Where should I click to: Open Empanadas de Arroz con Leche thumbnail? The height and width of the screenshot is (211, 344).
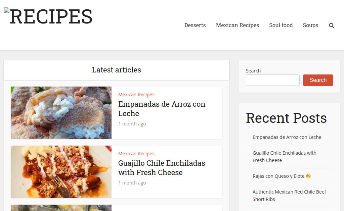pos(61,113)
